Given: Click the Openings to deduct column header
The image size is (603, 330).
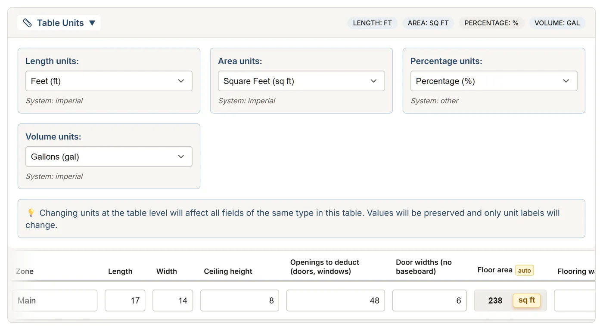Looking at the screenshot, I should coord(325,267).
